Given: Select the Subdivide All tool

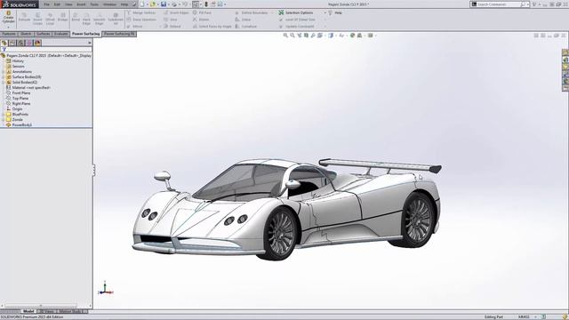Looking at the screenshot, I should (116, 18).
